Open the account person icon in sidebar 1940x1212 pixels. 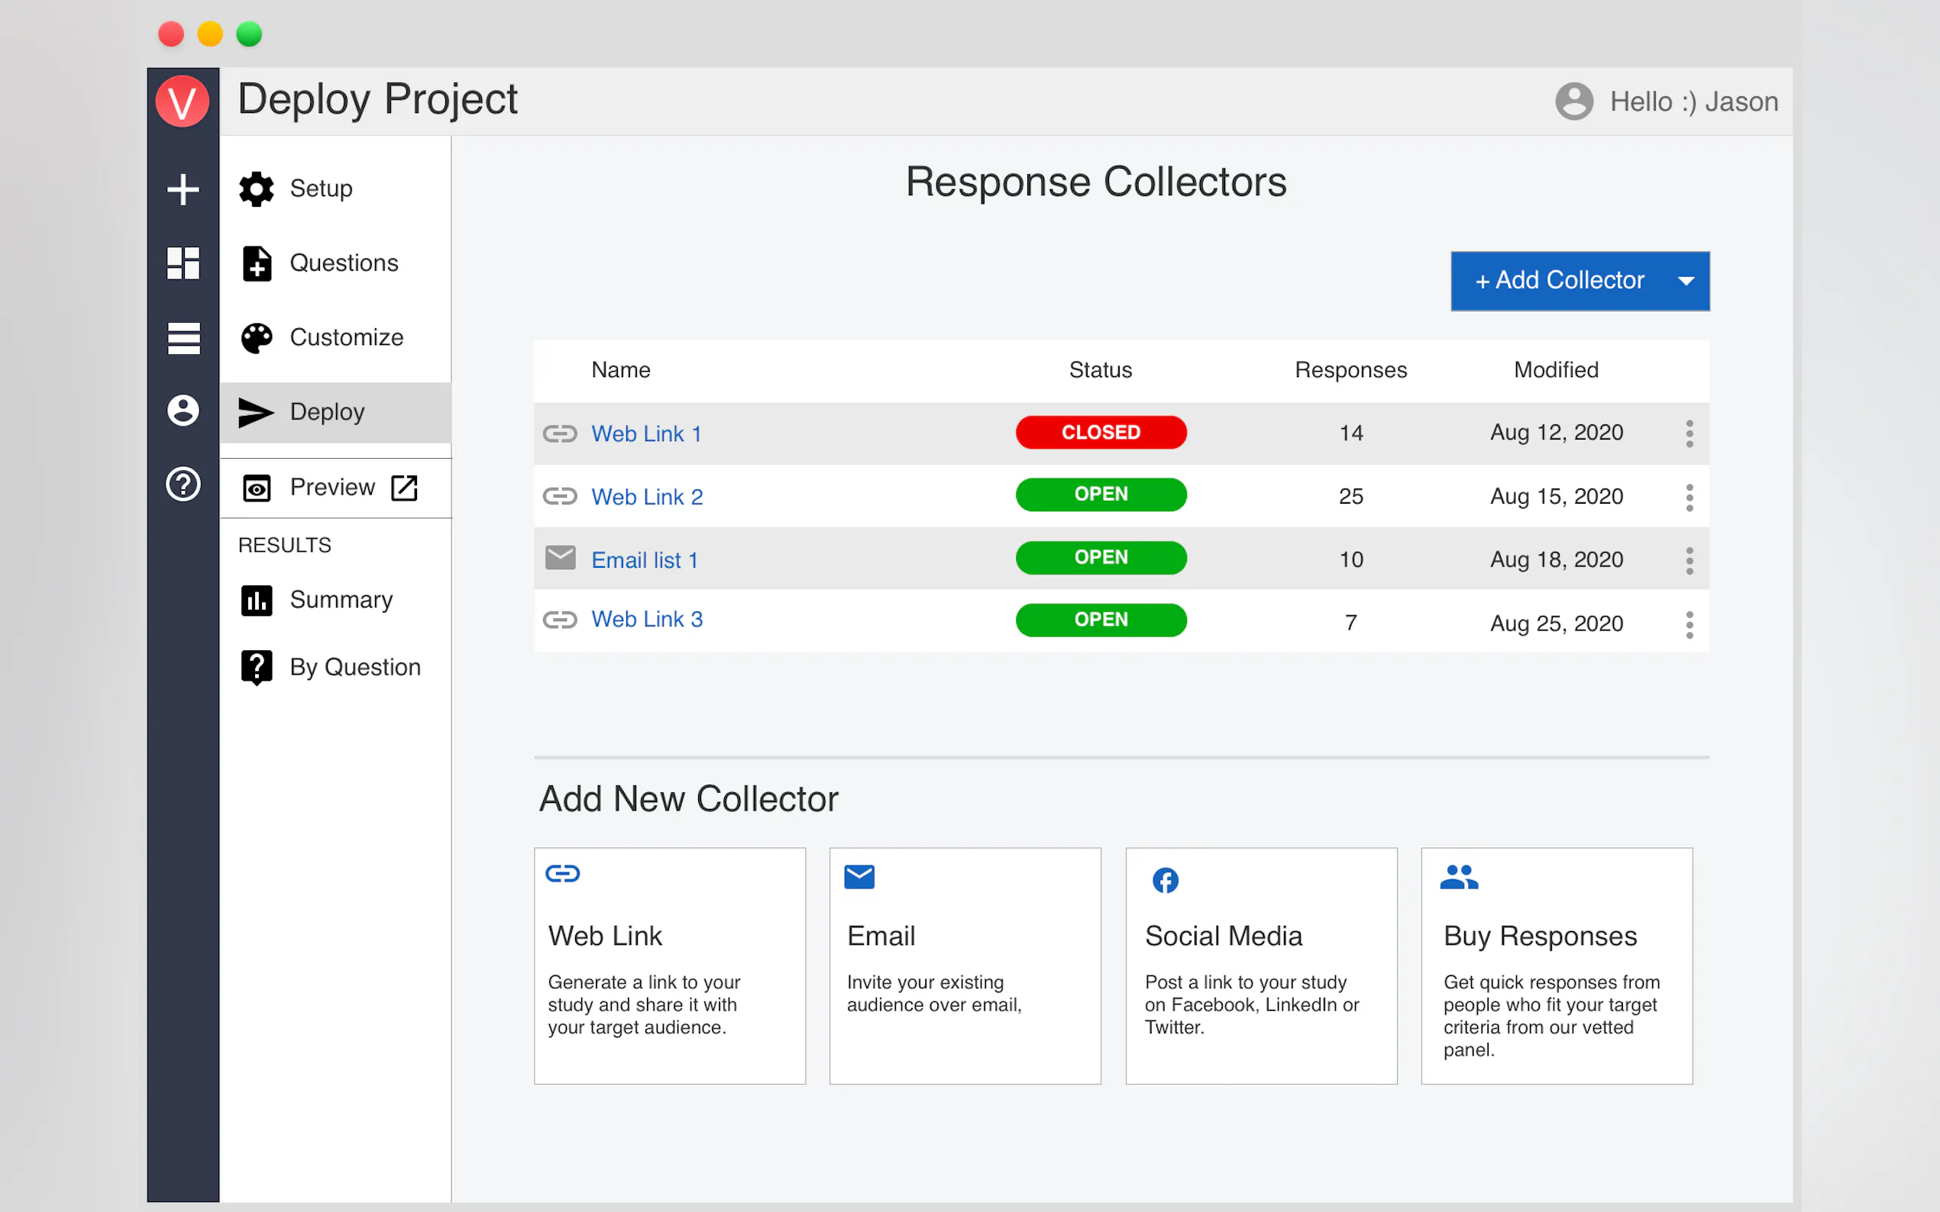(x=183, y=411)
